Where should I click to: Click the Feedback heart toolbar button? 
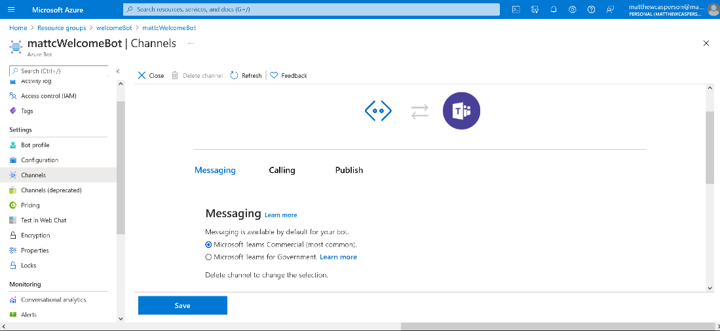[288, 76]
